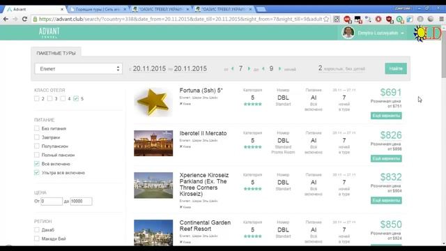The height and width of the screenshot is (251, 446).
Task: Click the site padlock icon in address bar
Action: coord(35,19)
